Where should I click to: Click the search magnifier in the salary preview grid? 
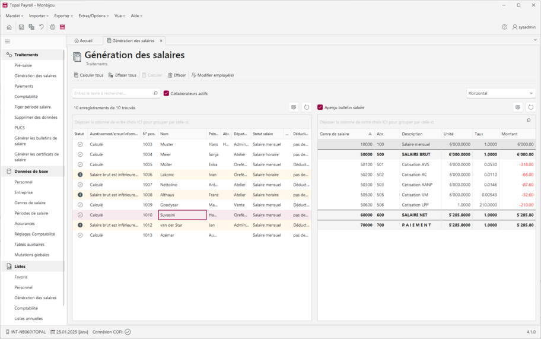(529, 121)
